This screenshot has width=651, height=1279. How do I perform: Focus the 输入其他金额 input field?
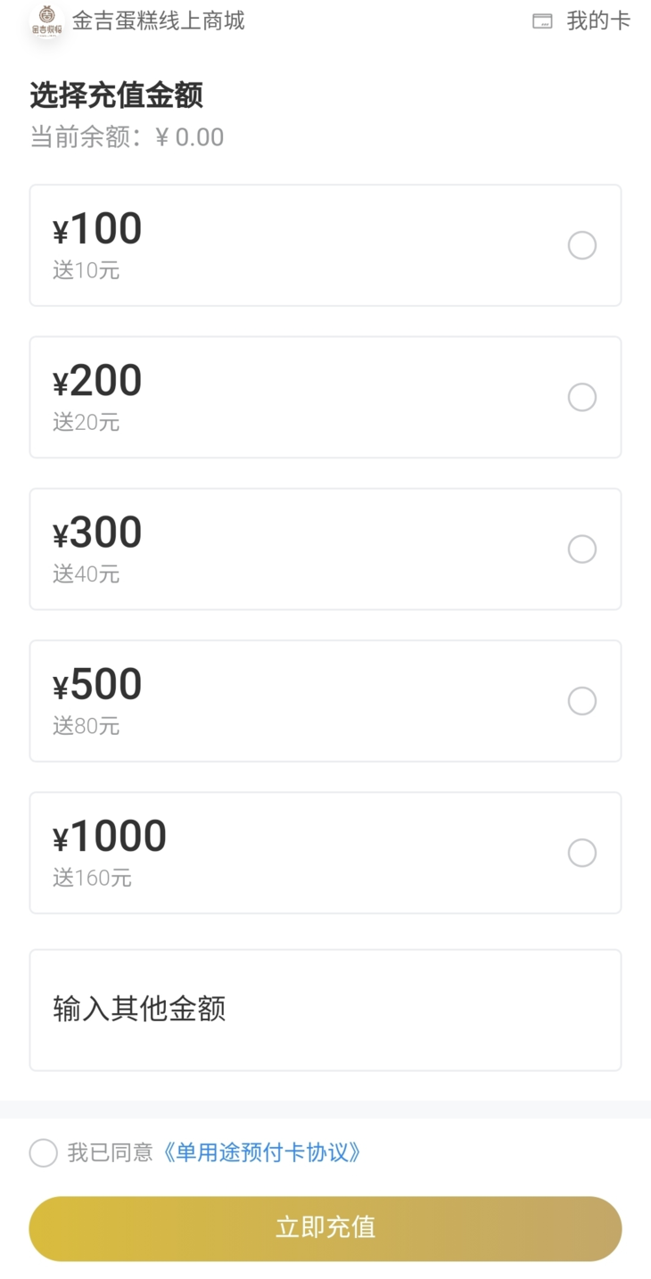(x=325, y=1010)
